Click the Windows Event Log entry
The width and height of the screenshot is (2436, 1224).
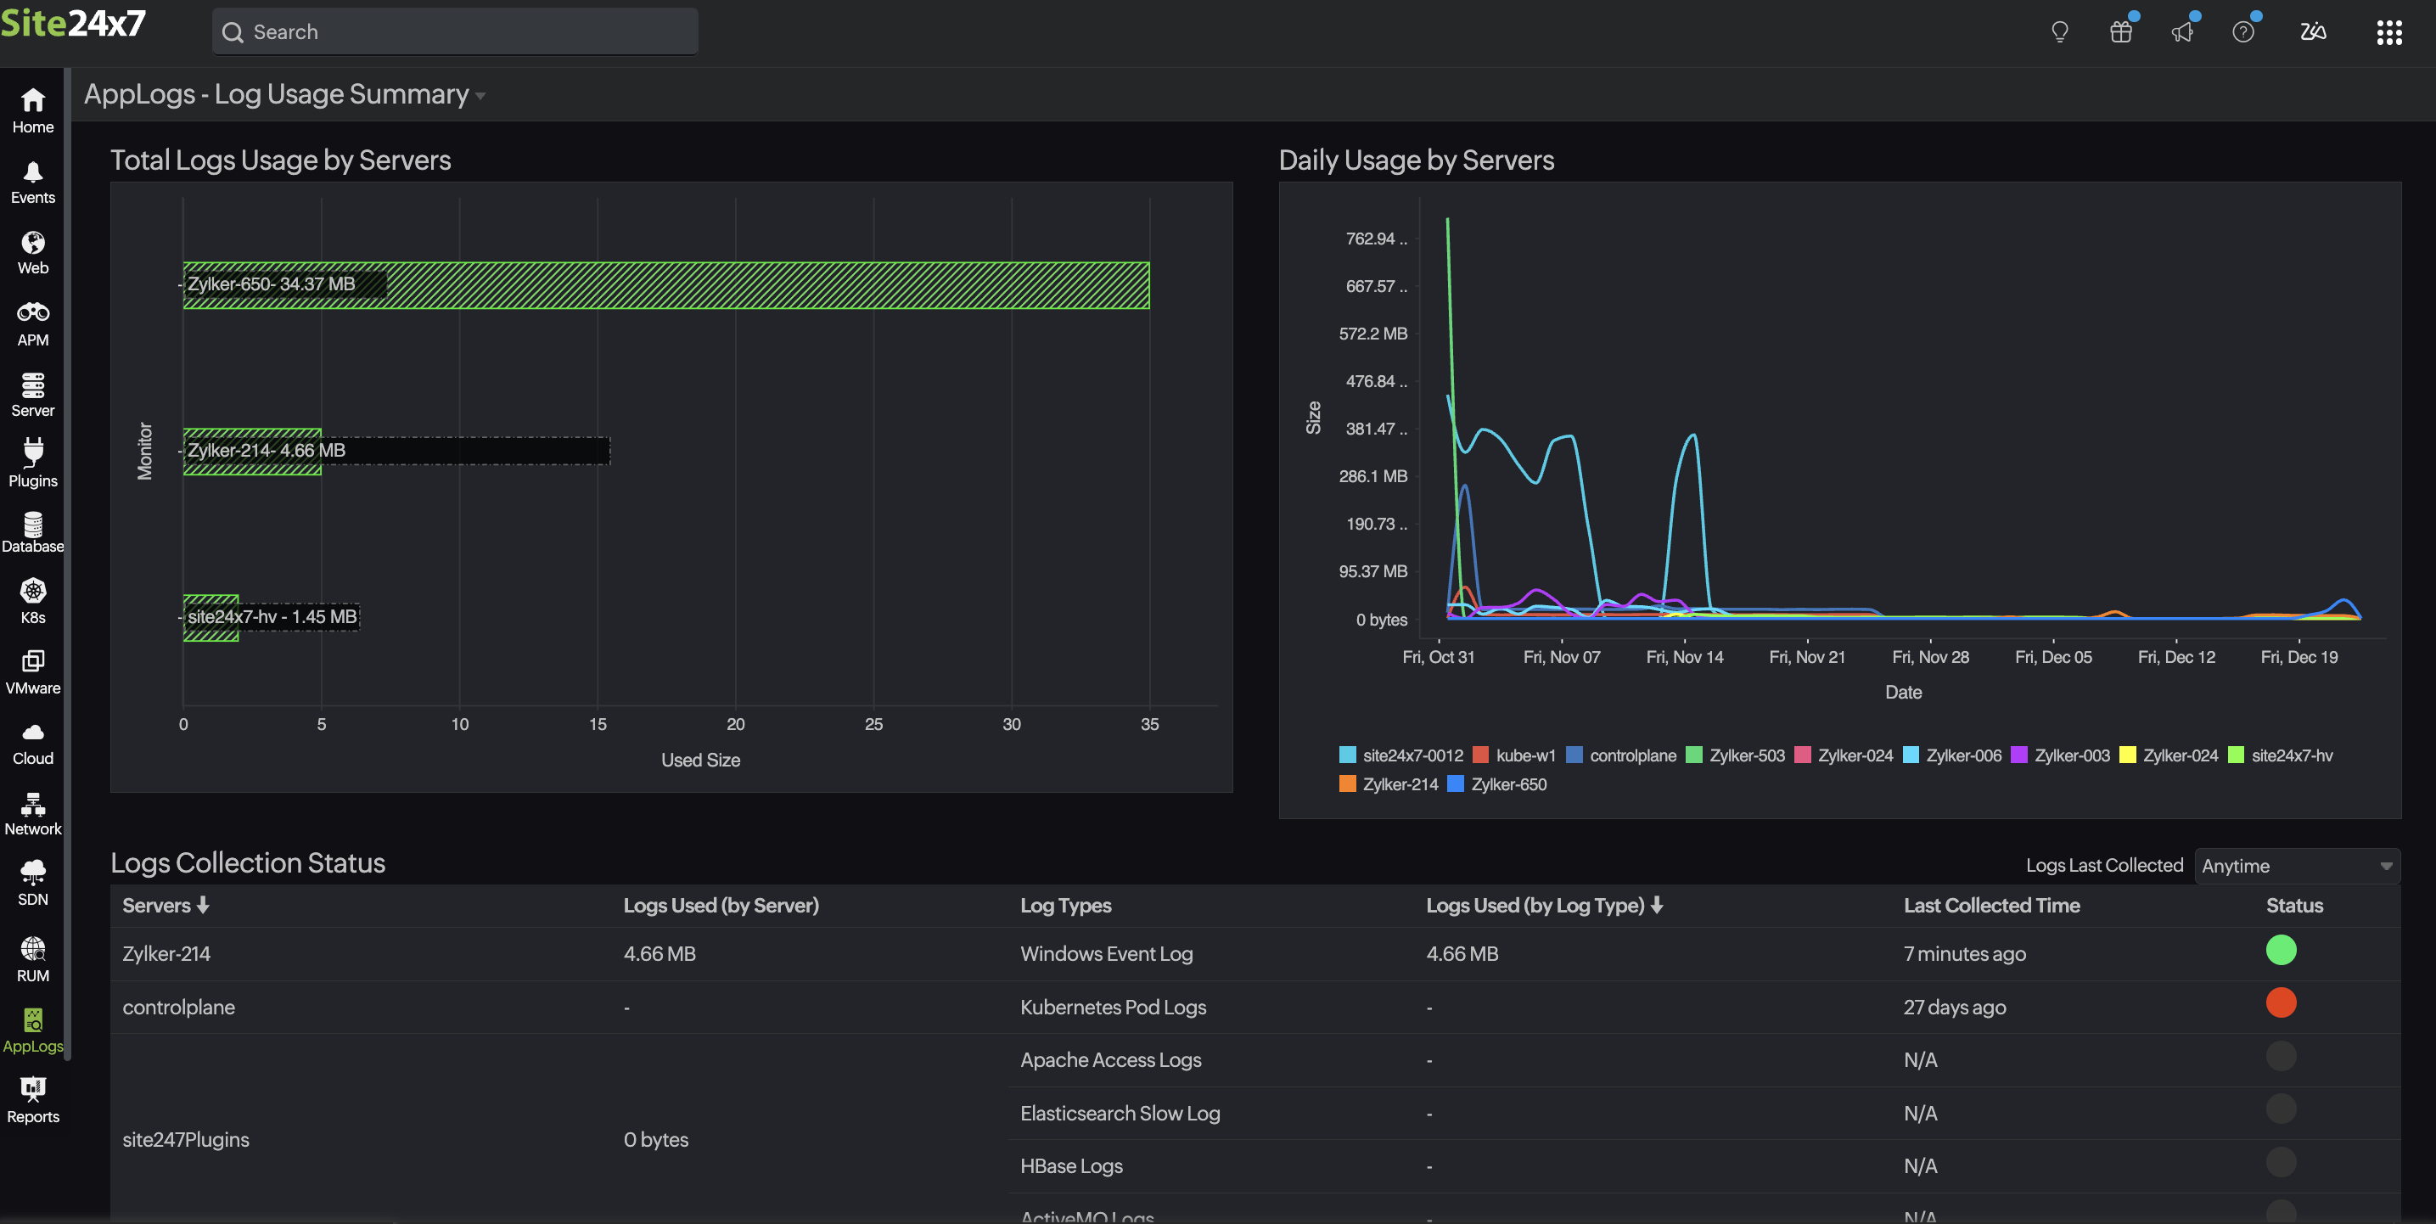[x=1105, y=953]
